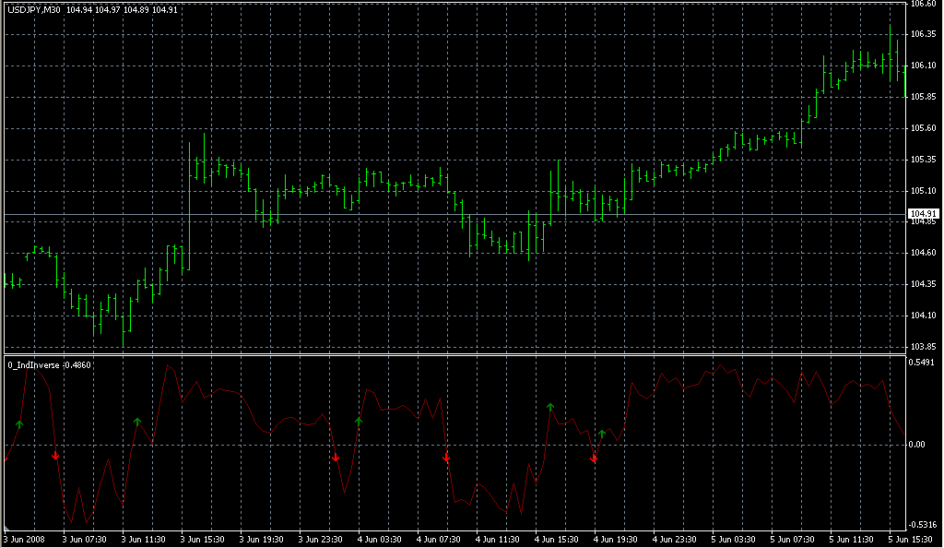
Task: Click green up arrow after 4 Jun 15:30
Action: click(550, 407)
